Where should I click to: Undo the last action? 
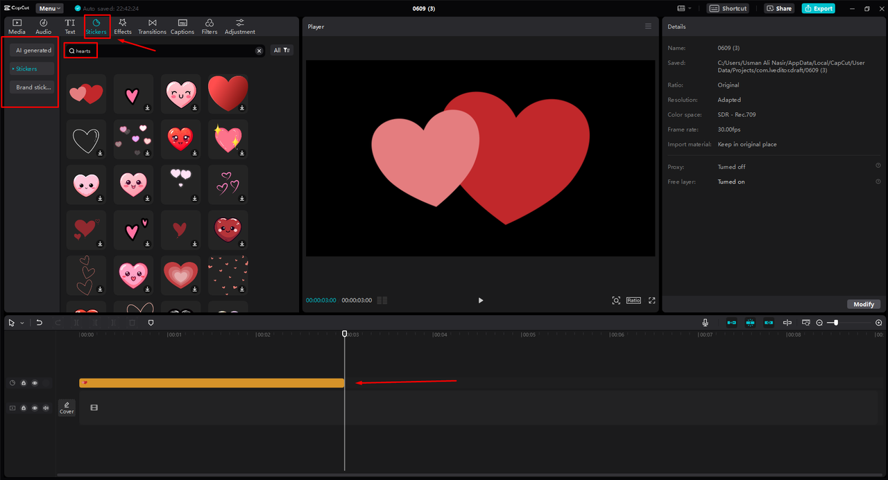[x=40, y=323]
